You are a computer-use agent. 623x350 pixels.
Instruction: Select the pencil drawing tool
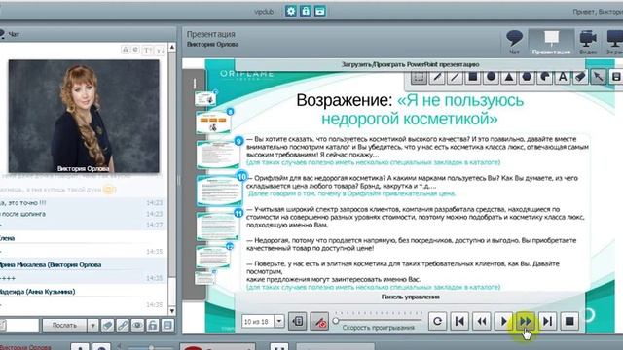[437, 77]
